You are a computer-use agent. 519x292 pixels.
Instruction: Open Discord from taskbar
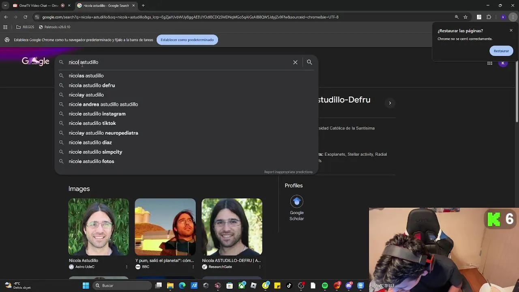click(x=349, y=286)
